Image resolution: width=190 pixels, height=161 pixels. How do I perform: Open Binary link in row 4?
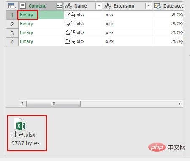pos(27,41)
